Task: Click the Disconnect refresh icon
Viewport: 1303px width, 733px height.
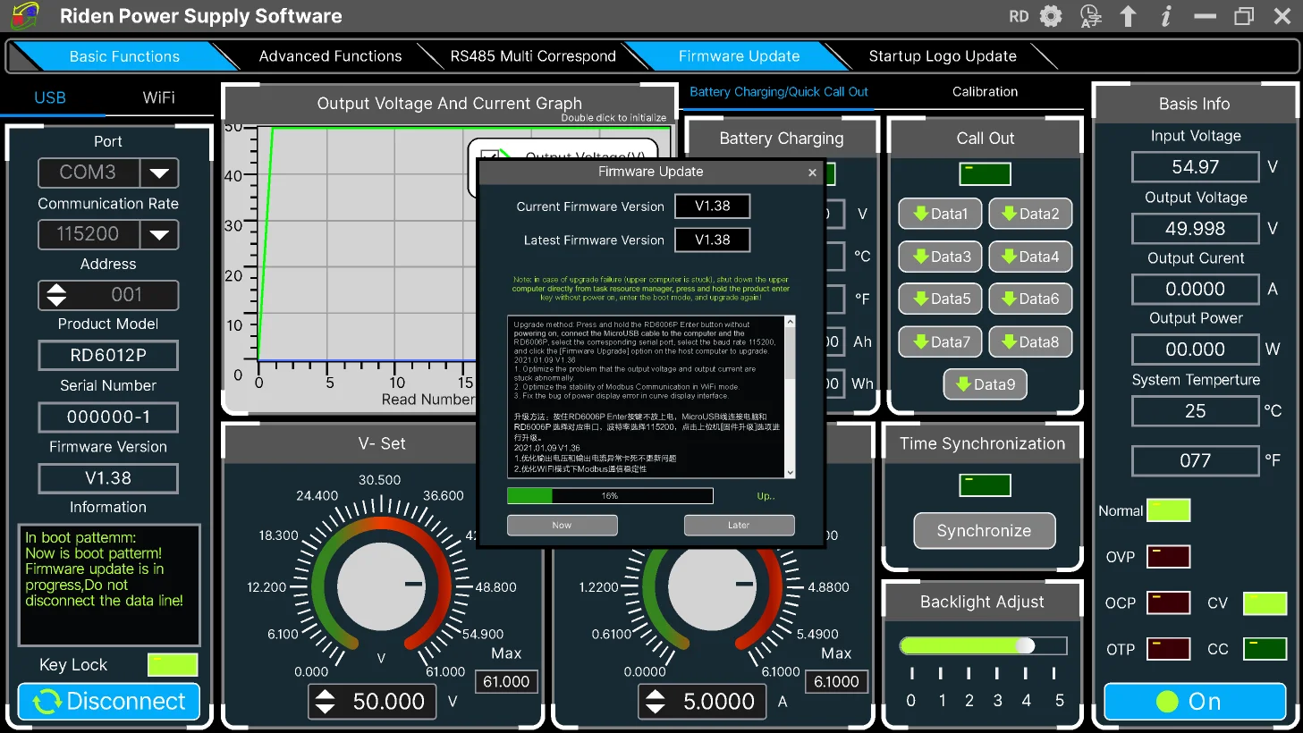Action: [47, 702]
